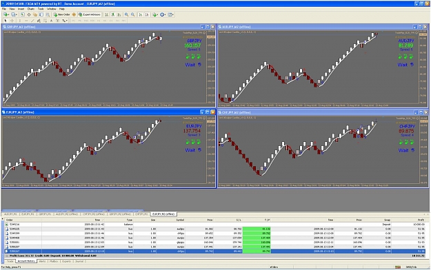This screenshot has height=270, width=431.
Task: Expand the Templates dropdown arrow
Action: 173,15
